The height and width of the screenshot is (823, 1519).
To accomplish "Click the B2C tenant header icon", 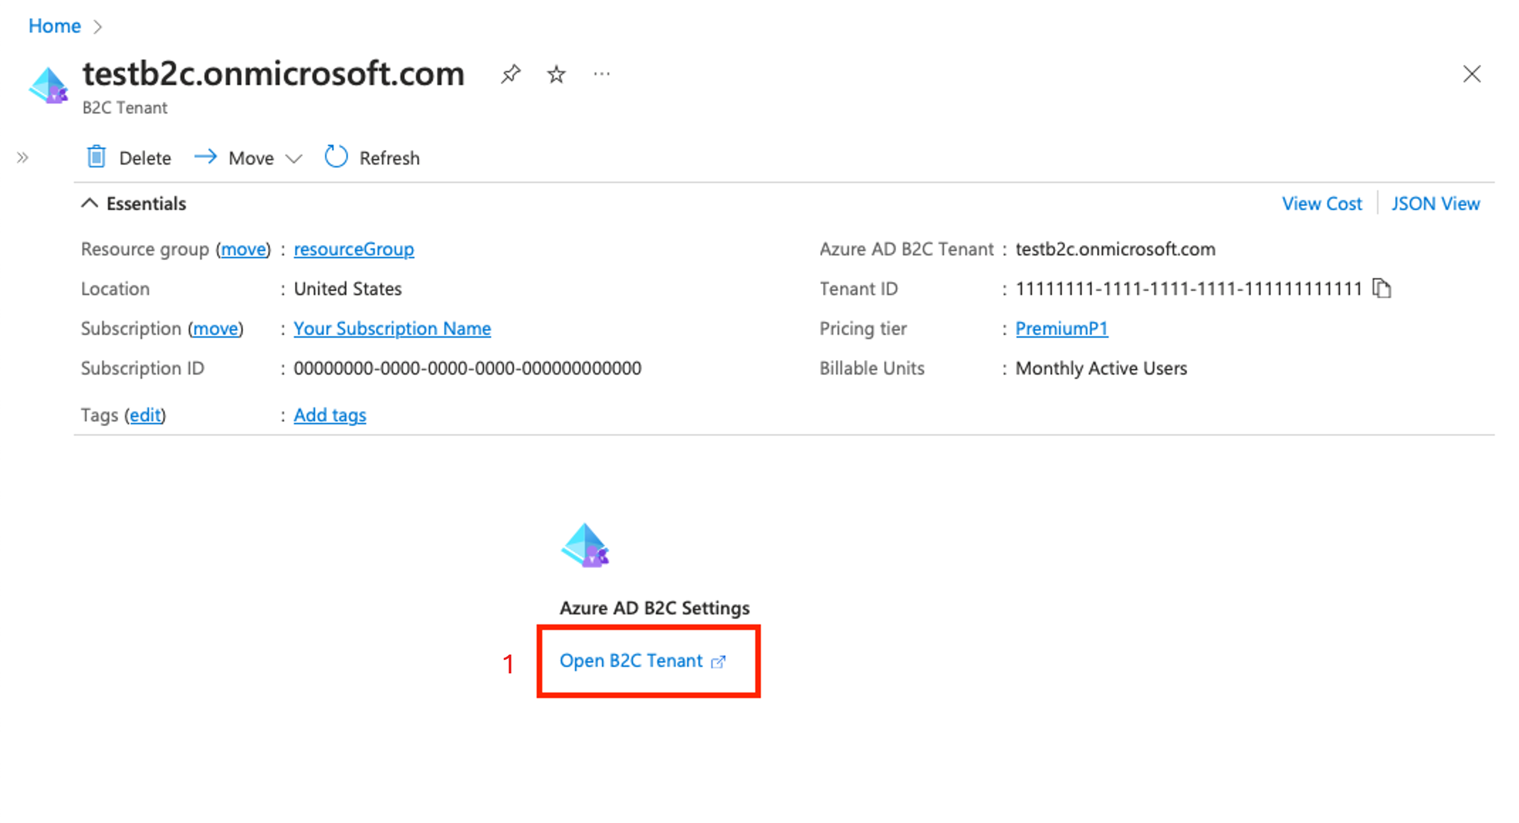I will point(48,86).
